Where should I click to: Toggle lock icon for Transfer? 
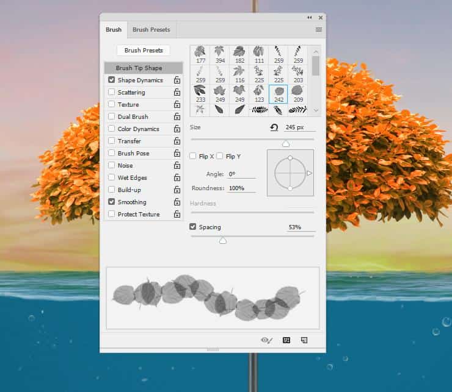click(177, 141)
